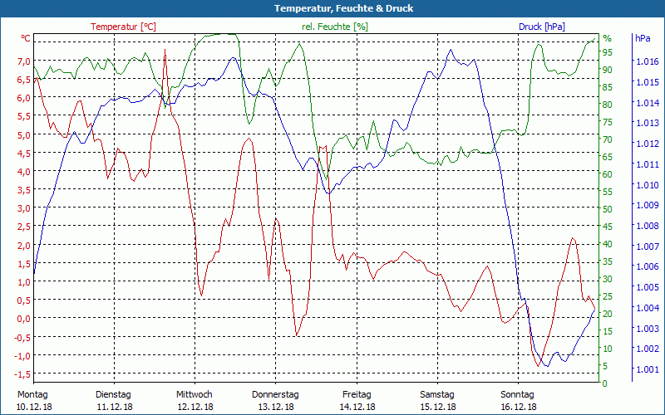Screen dimensions: 665x415
Task: Click the '5,5' temperature axis value
Action: click(x=24, y=116)
